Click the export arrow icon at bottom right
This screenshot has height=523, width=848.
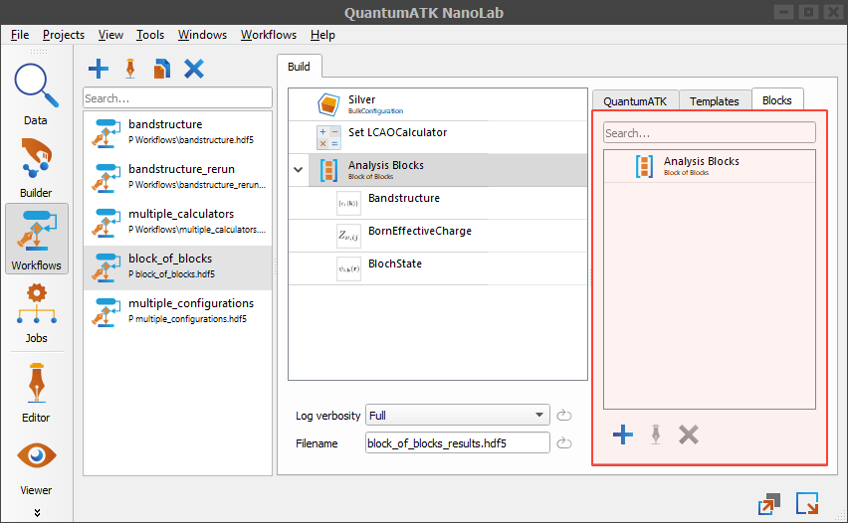769,504
